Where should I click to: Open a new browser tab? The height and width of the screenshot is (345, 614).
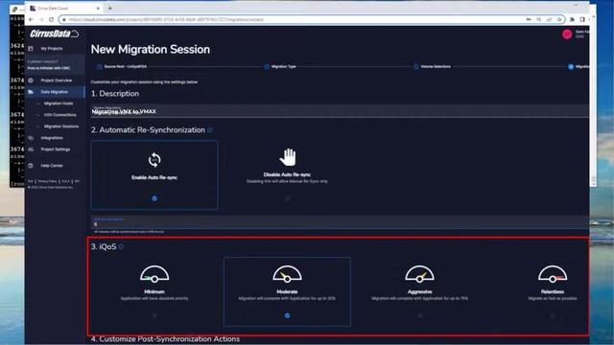tap(110, 8)
